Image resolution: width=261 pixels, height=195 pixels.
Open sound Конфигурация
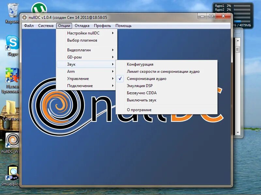[x=167, y=64]
